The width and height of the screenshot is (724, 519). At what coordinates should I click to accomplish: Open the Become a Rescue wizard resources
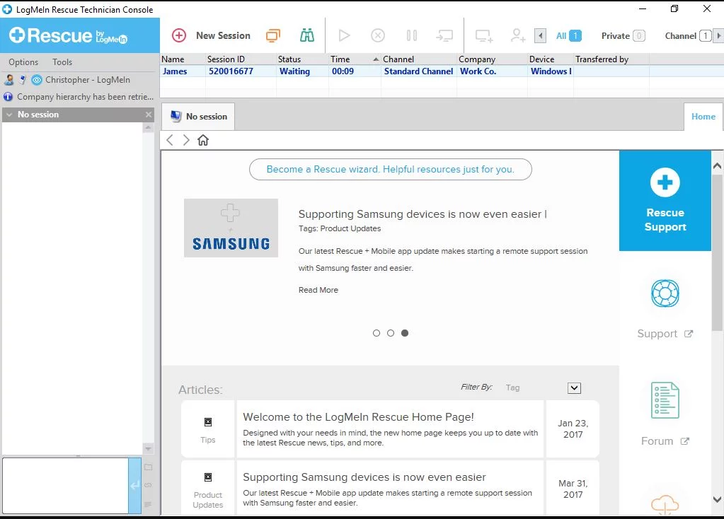click(x=390, y=169)
